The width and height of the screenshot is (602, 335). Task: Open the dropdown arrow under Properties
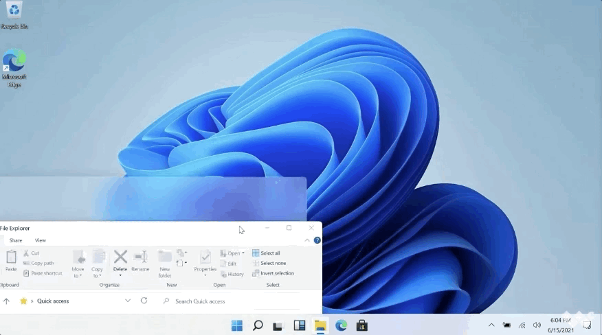click(205, 275)
